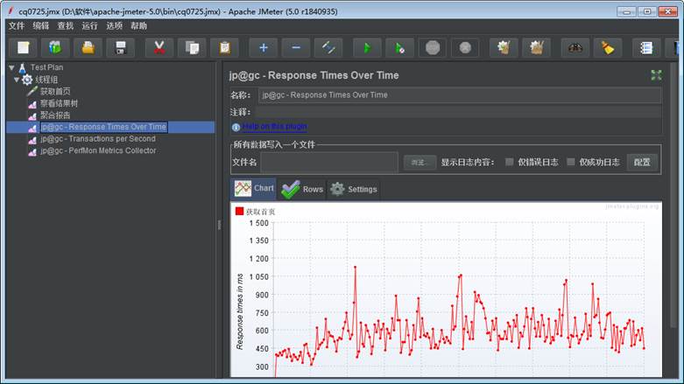Open the 文件 menu
The height and width of the screenshot is (384, 684).
16,25
